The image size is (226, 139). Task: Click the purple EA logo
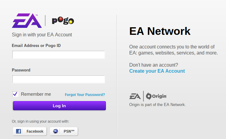(27, 21)
